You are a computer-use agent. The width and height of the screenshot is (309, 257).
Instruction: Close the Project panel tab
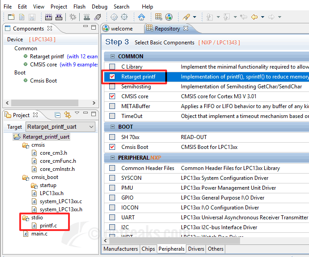(x=35, y=115)
